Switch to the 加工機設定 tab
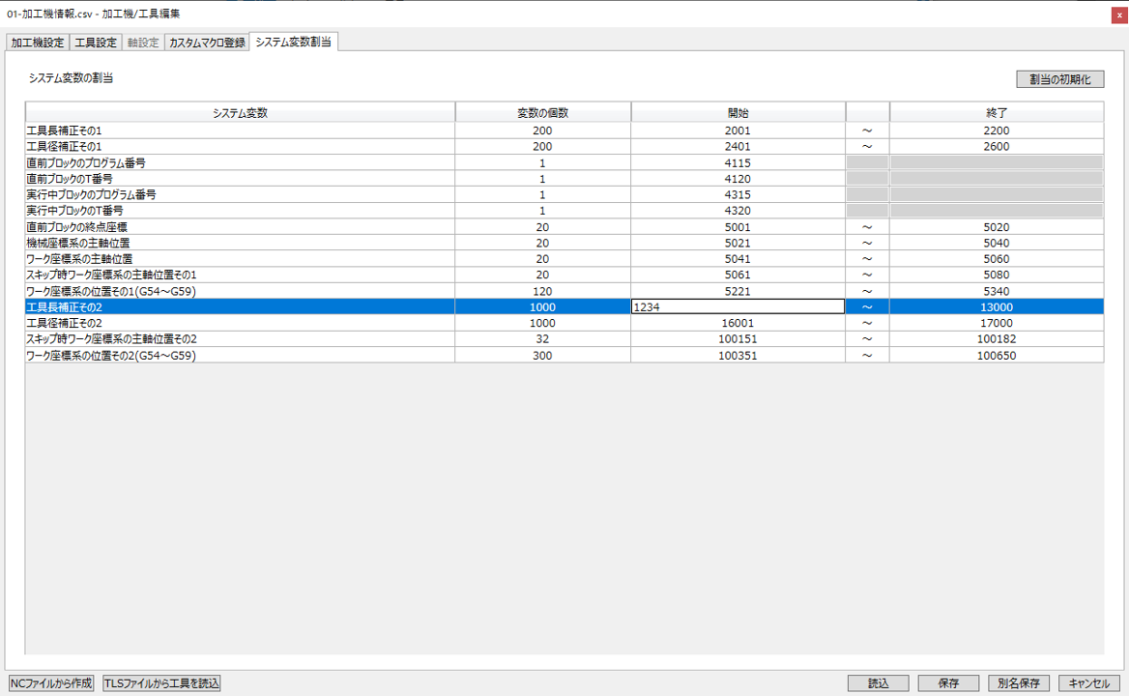 tap(38, 43)
